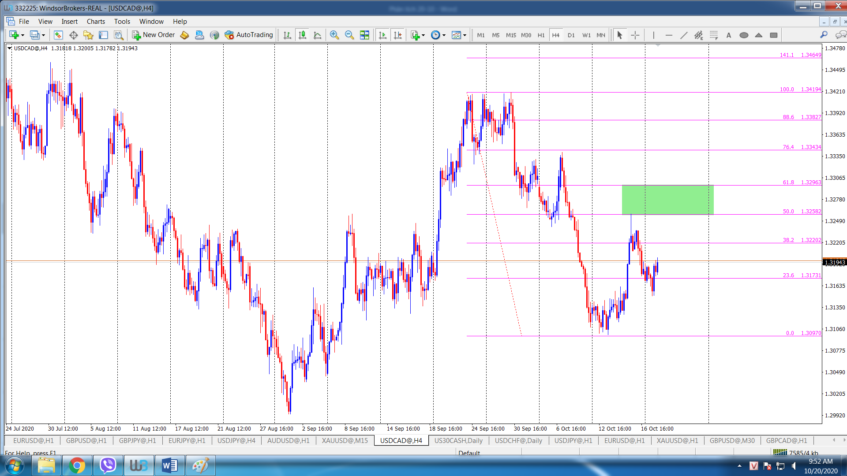Select the Cursor arrow tool
The height and width of the screenshot is (476, 847).
pos(620,35)
